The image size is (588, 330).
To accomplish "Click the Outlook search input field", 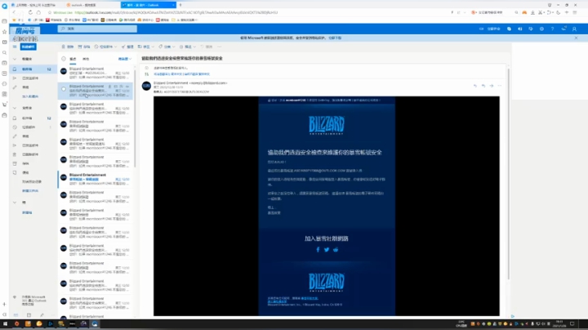I will point(97,29).
